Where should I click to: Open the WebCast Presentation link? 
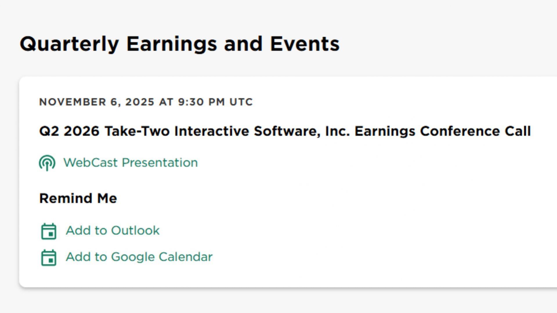[131, 163]
